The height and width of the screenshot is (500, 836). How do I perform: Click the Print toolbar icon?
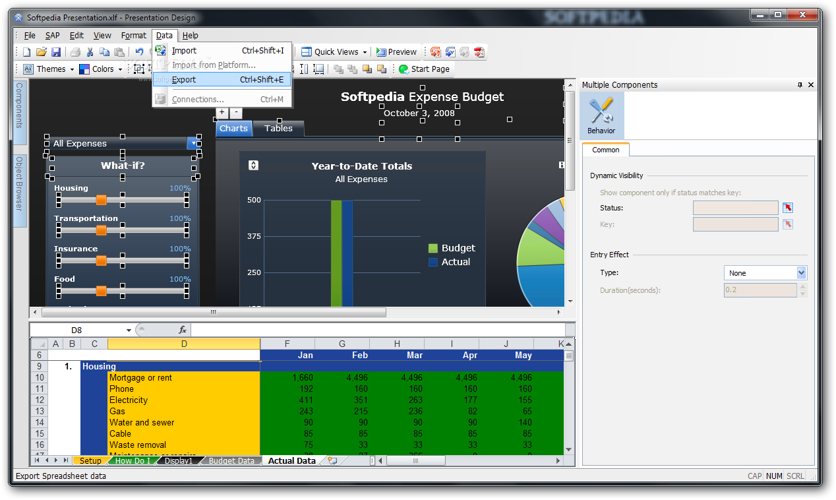point(75,52)
